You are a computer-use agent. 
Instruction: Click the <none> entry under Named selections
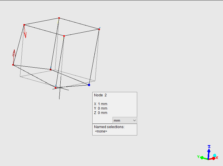[101, 131]
